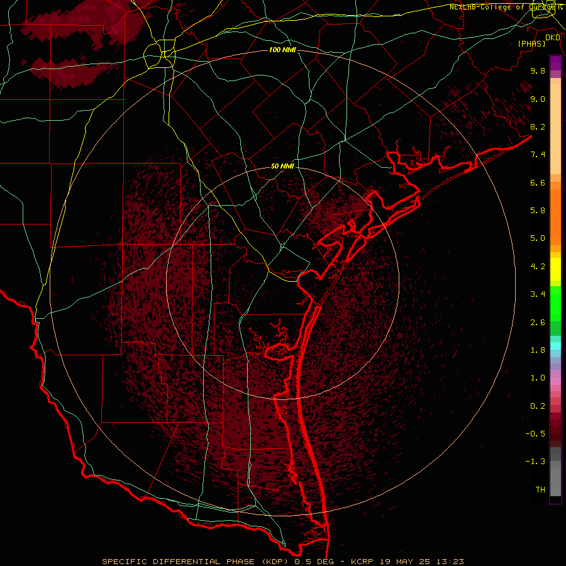Click the [PHAS] label above the legend
Screen dimensions: 566x566
[531, 43]
